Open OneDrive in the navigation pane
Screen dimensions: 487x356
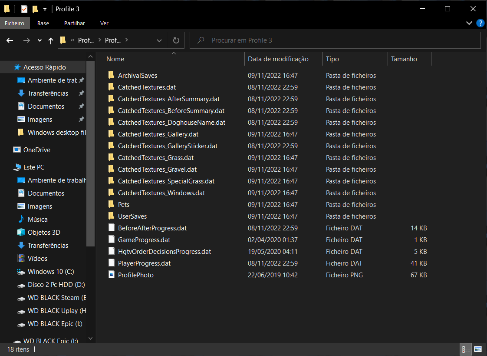pos(37,150)
